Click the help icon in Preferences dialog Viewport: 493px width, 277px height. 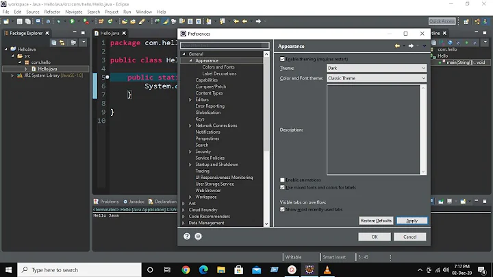click(187, 237)
